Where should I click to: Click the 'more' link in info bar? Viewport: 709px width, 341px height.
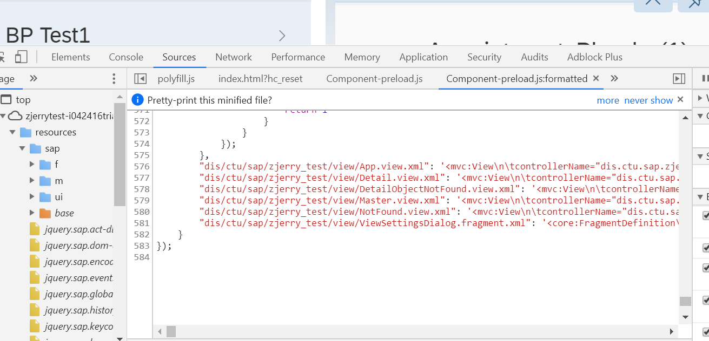coord(608,100)
